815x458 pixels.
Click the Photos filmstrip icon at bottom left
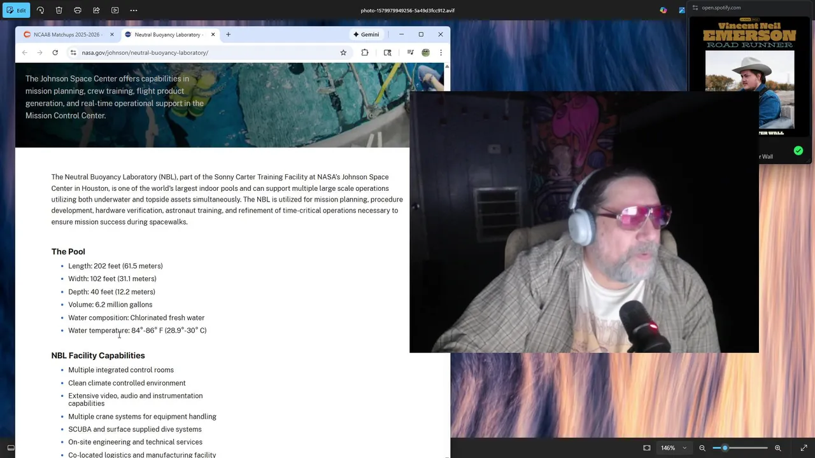pyautogui.click(x=10, y=448)
